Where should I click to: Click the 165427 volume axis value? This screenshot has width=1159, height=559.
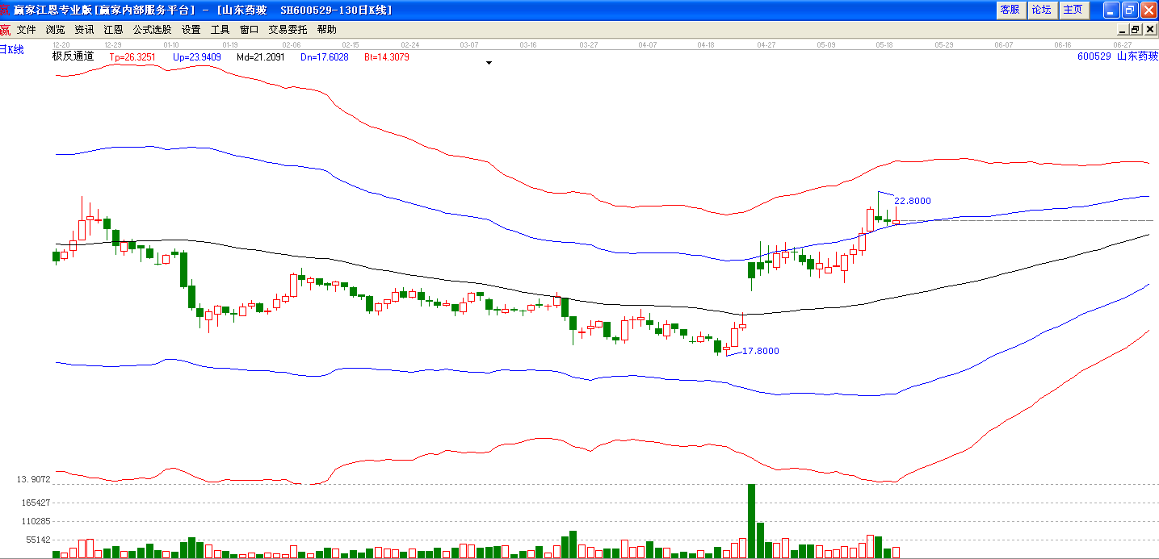coord(36,503)
